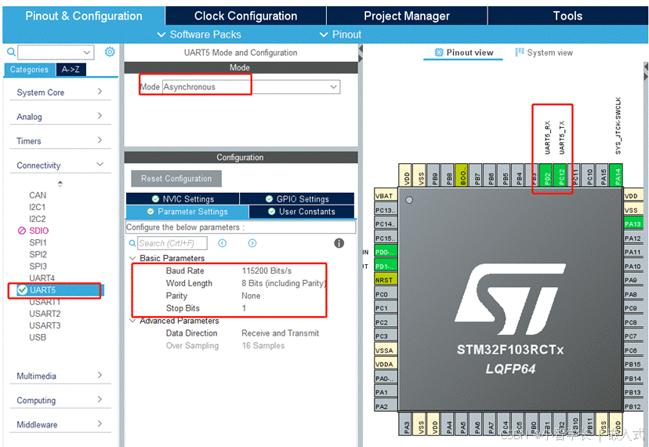Select I2C1 peripheral
The height and width of the screenshot is (447, 649).
coord(38,207)
